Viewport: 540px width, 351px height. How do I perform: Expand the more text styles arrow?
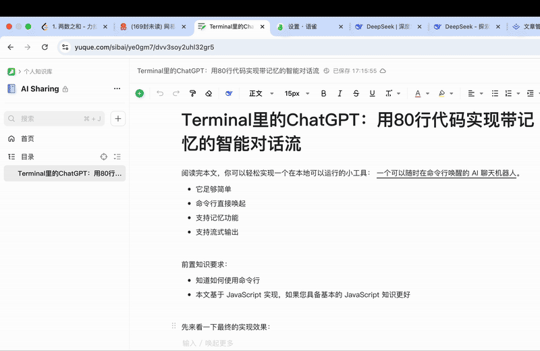(x=399, y=93)
